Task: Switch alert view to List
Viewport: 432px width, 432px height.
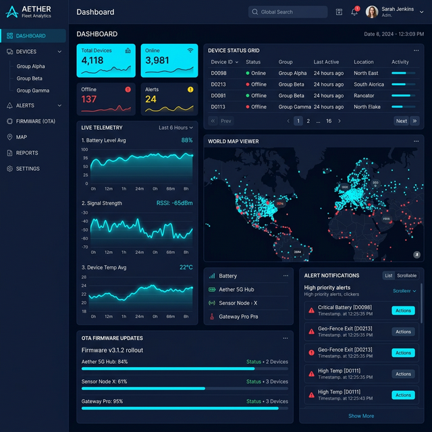Action: point(388,275)
